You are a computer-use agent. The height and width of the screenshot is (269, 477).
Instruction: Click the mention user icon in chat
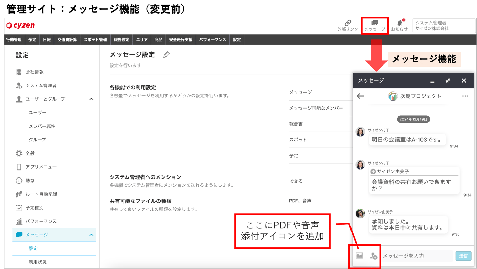pyautogui.click(x=373, y=256)
